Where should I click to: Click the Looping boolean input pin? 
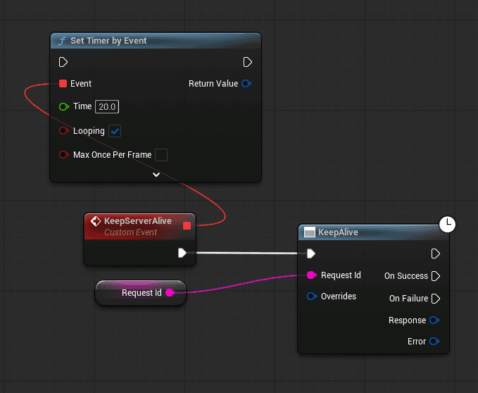[64, 131]
